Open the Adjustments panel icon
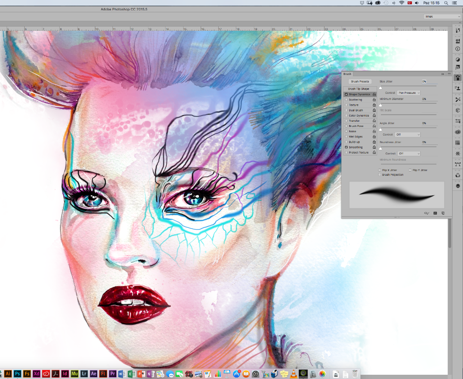Image resolution: width=463 pixels, height=379 pixels. [x=458, y=59]
